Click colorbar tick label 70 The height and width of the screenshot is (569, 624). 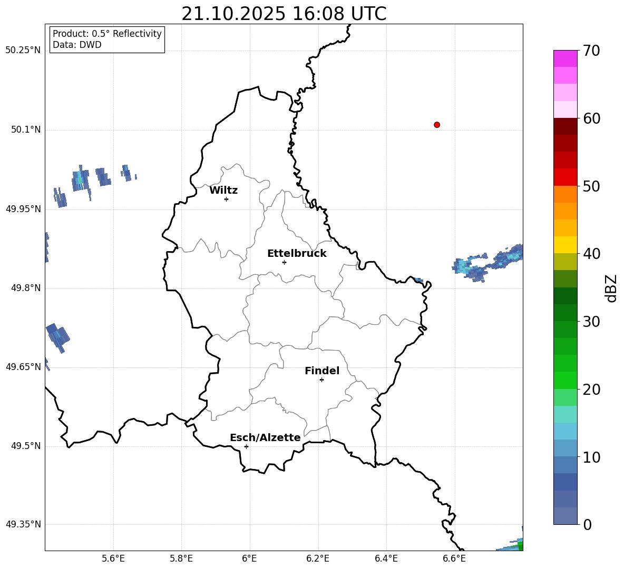[x=591, y=51]
